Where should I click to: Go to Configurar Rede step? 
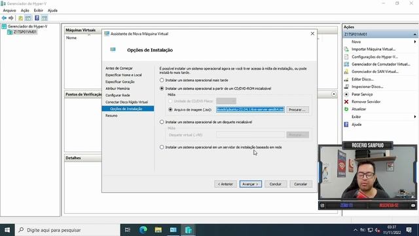pos(118,95)
